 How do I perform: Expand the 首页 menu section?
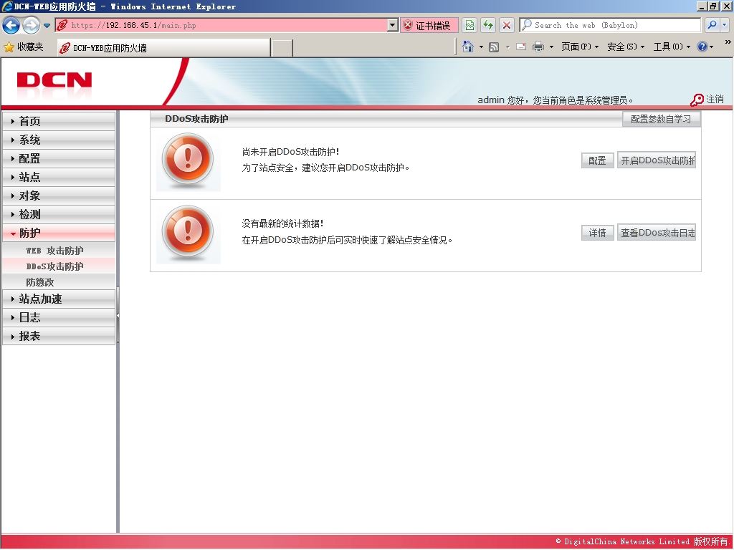59,121
